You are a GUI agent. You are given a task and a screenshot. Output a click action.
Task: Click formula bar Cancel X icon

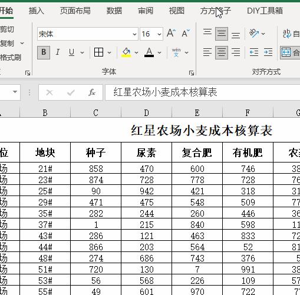coord(50,92)
